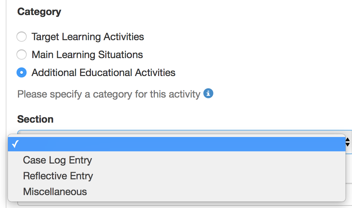
Task: Click the blue info icon beside category prompt
Action: click(x=208, y=93)
